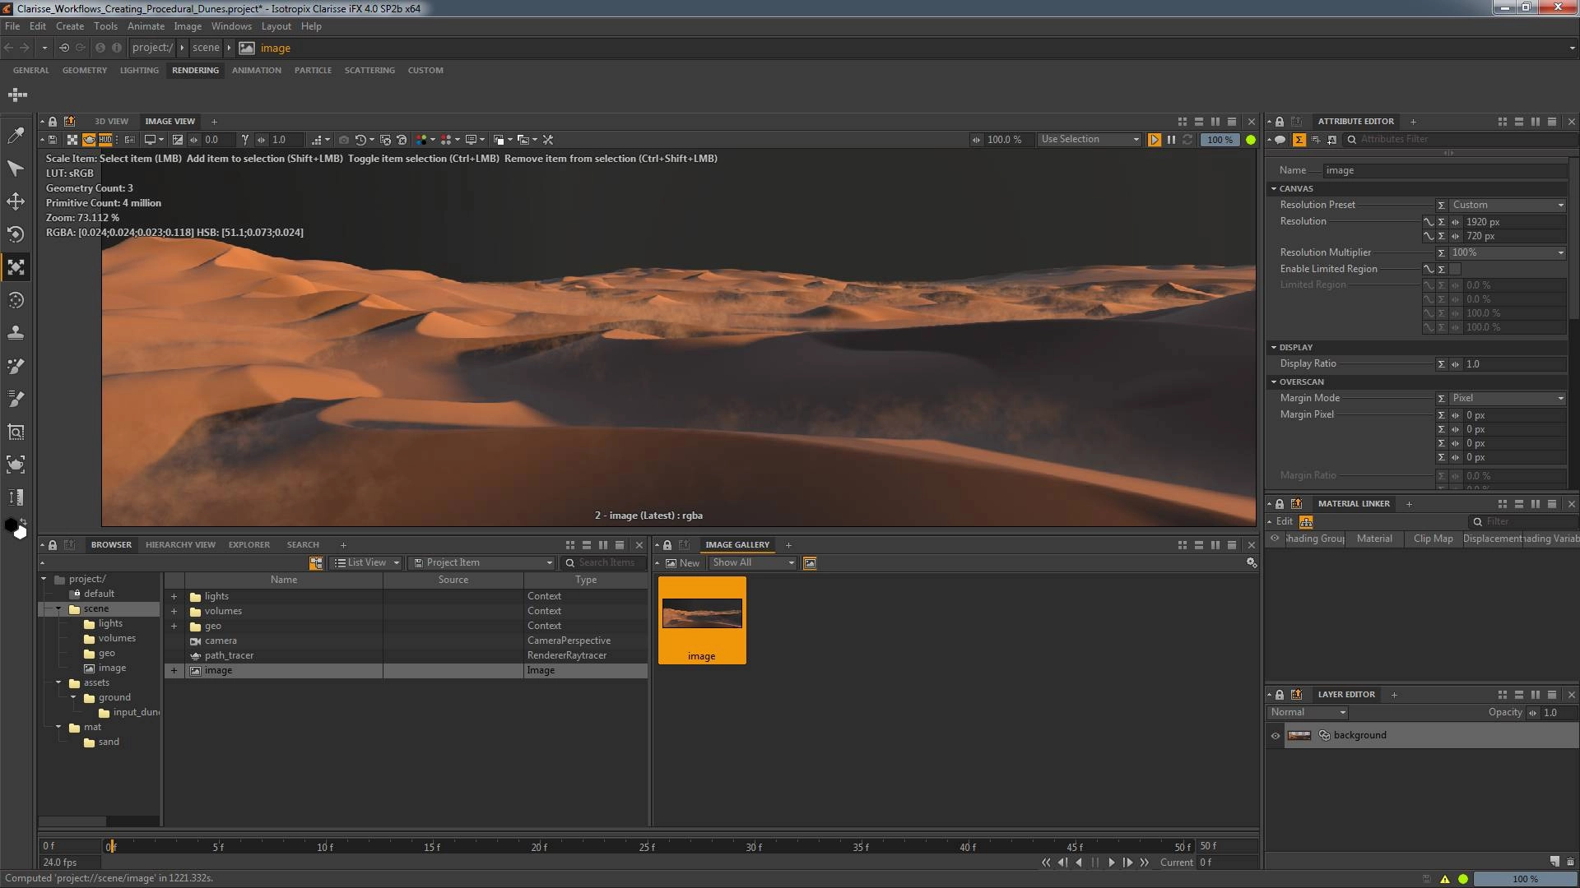Image resolution: width=1580 pixels, height=888 pixels.
Task: Open the Use Selection dropdown
Action: (x=1090, y=140)
